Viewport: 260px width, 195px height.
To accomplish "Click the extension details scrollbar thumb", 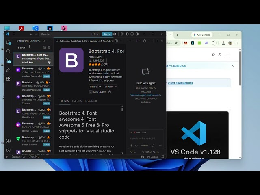I will [122, 110].
